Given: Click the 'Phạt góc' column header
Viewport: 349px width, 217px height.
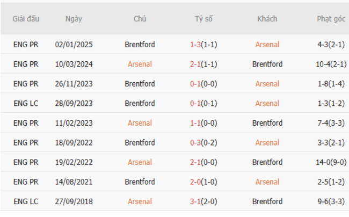Looking at the screenshot, I should pos(331,19).
